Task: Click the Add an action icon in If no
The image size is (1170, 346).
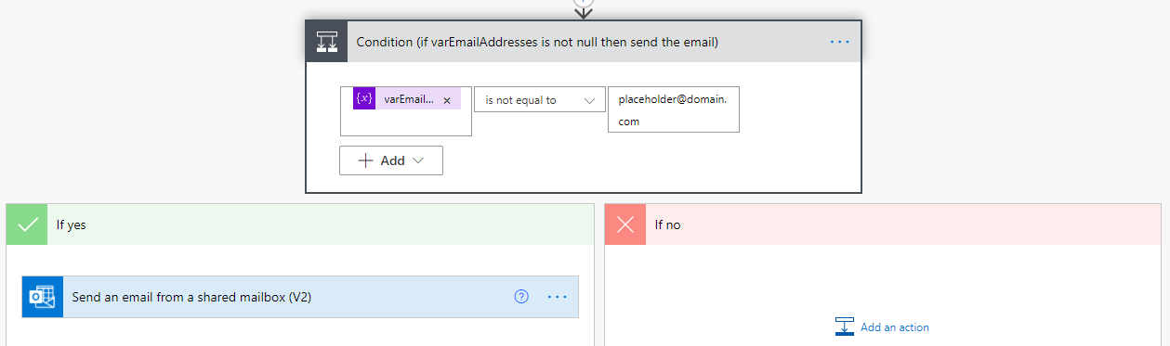Action: (x=844, y=327)
